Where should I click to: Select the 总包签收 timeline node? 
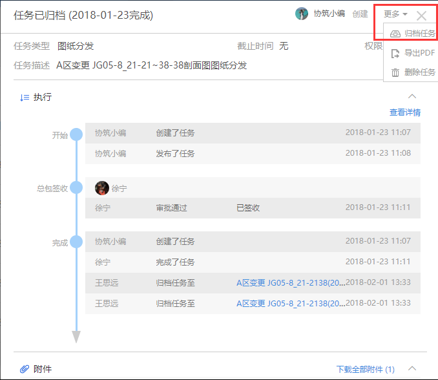[76, 188]
